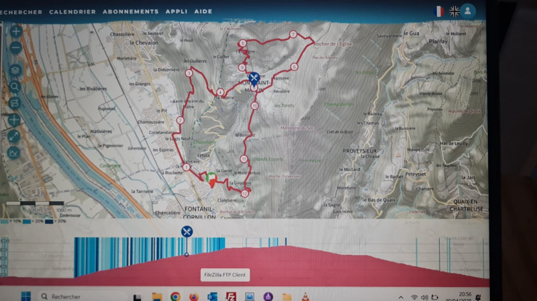Expand the system tray hidden icons

400,296
